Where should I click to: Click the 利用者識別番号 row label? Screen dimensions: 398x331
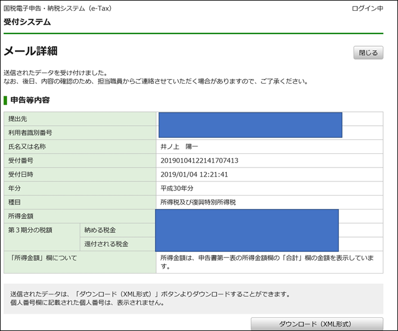click(x=30, y=133)
